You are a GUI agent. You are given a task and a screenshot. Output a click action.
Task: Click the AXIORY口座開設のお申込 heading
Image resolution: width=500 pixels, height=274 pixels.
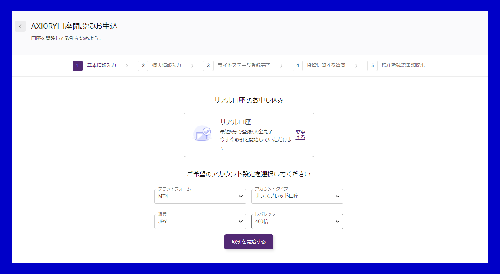[74, 26]
